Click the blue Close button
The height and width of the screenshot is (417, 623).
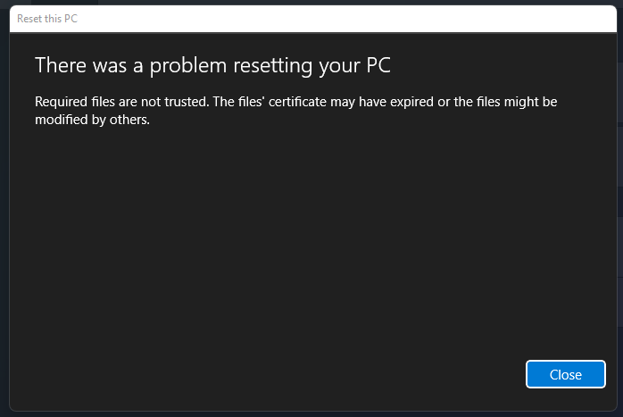pos(566,374)
